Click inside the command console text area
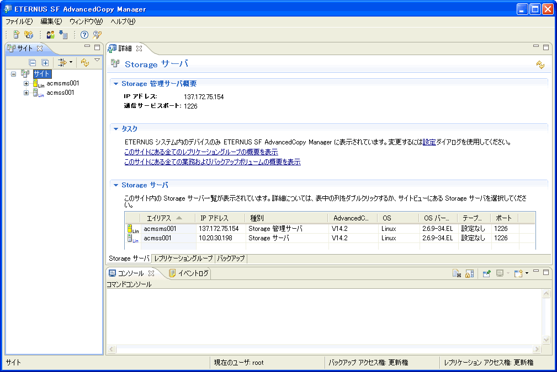This screenshot has height=372, width=557. pos(325,317)
